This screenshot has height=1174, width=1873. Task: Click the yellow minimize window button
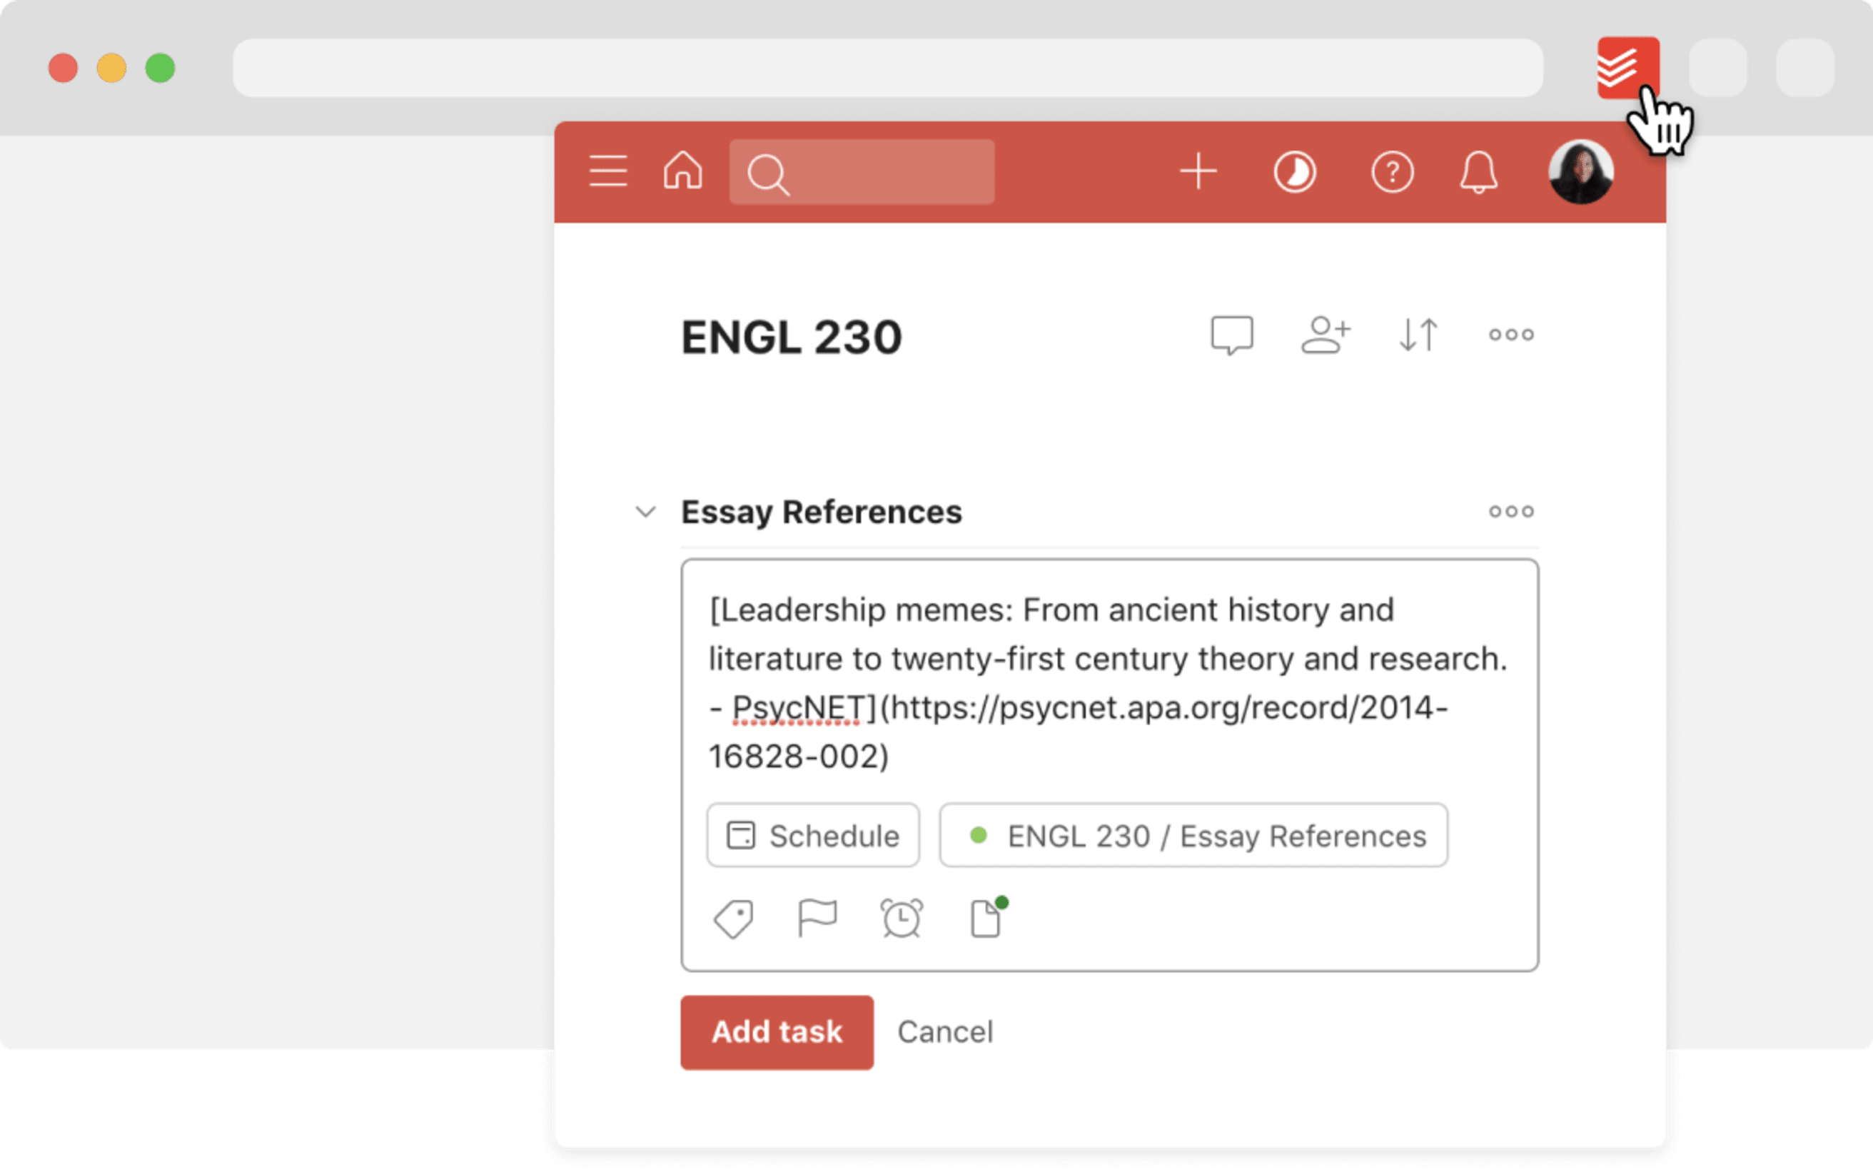(111, 68)
